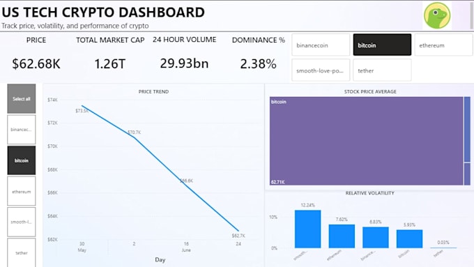
Task: Click the 62.71K treemap value label
Action: tap(278, 182)
